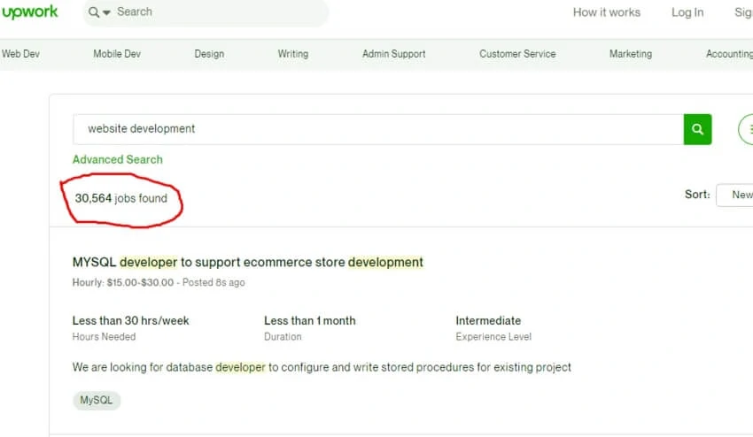
Task: Open the MYSQL developer job posting title
Action: (248, 263)
